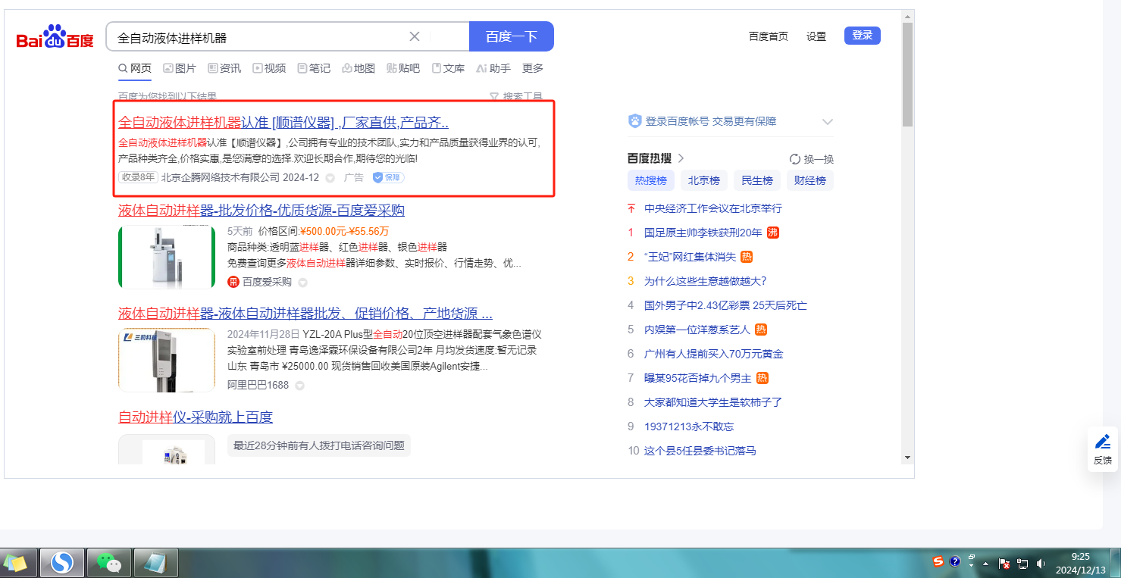1121x578 pixels.
Task: Open the 自动进样仪-采购就上百度 result link
Action: click(196, 417)
